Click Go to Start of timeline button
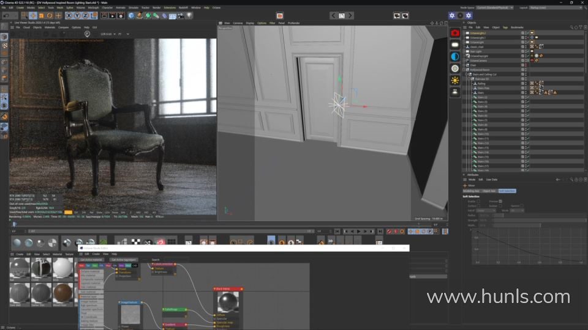588x330 pixels. click(337, 232)
